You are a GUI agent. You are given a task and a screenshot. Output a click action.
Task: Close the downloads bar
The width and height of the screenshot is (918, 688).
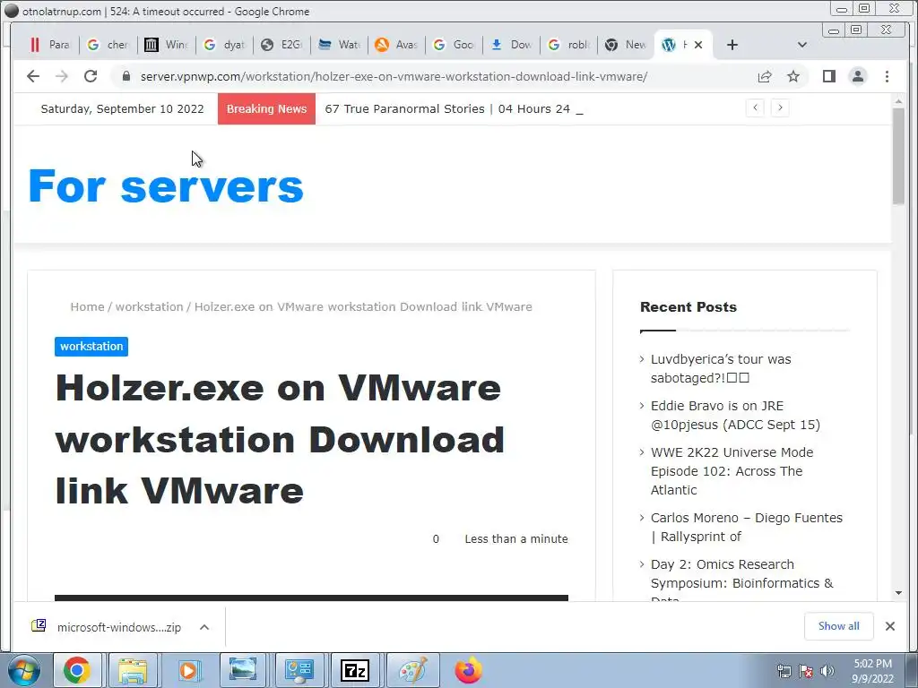point(890,626)
